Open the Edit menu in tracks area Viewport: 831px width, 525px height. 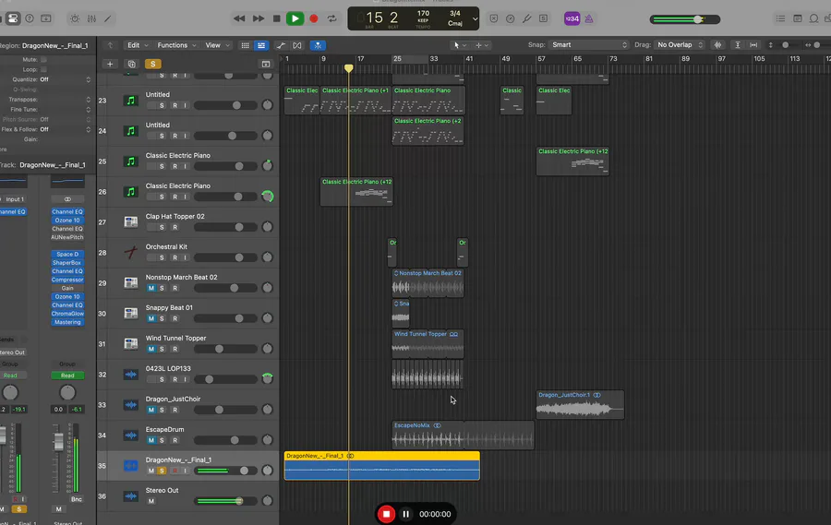coord(138,45)
